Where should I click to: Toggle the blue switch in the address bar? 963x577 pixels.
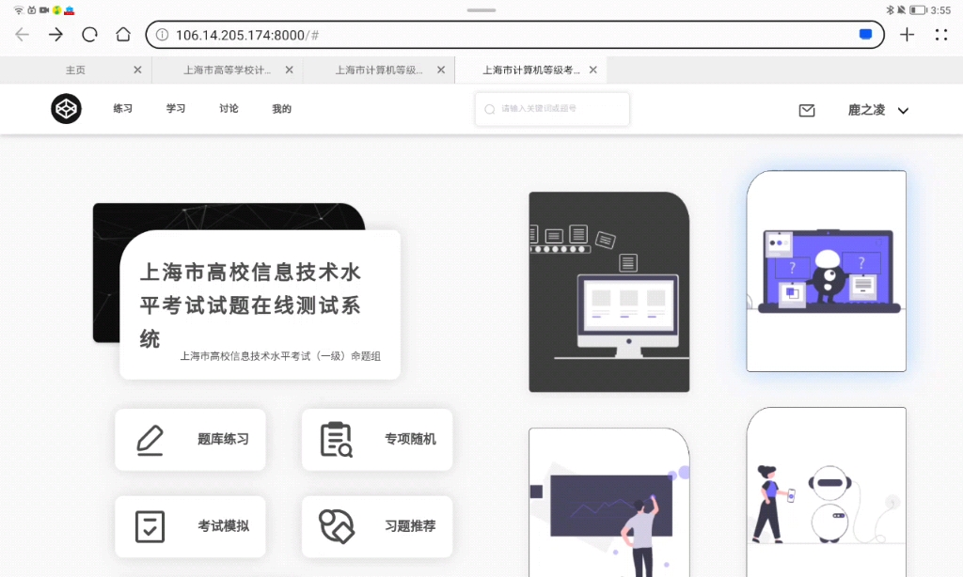864,34
